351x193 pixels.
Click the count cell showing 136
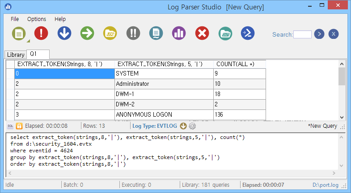[240, 114]
